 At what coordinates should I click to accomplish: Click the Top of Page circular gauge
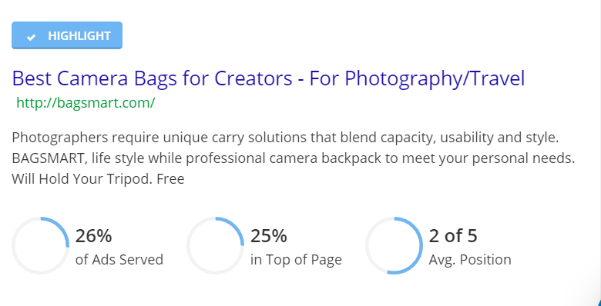pos(216,245)
